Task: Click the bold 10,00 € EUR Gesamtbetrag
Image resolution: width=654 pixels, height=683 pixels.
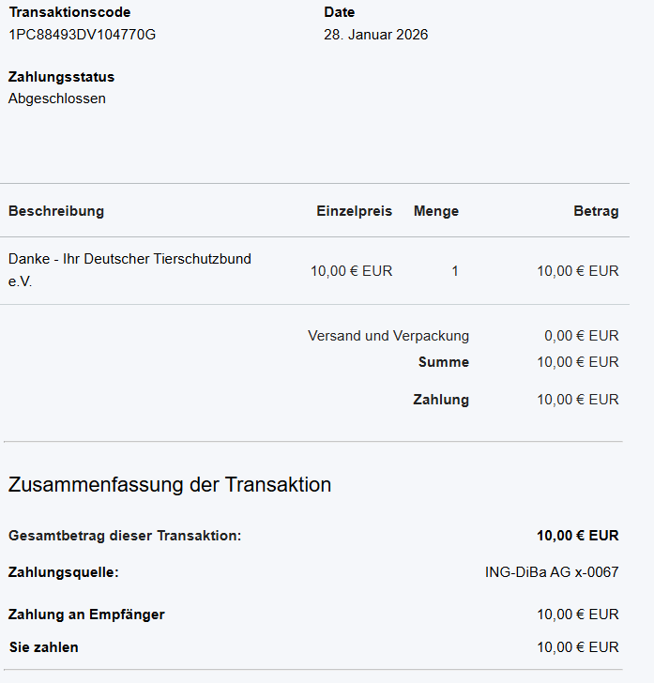Action: click(x=578, y=536)
